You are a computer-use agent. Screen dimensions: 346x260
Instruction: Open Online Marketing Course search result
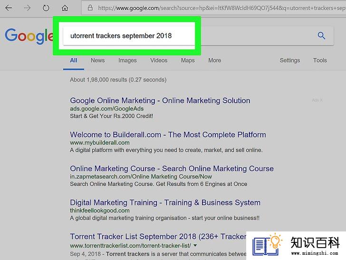pyautogui.click(x=172, y=169)
